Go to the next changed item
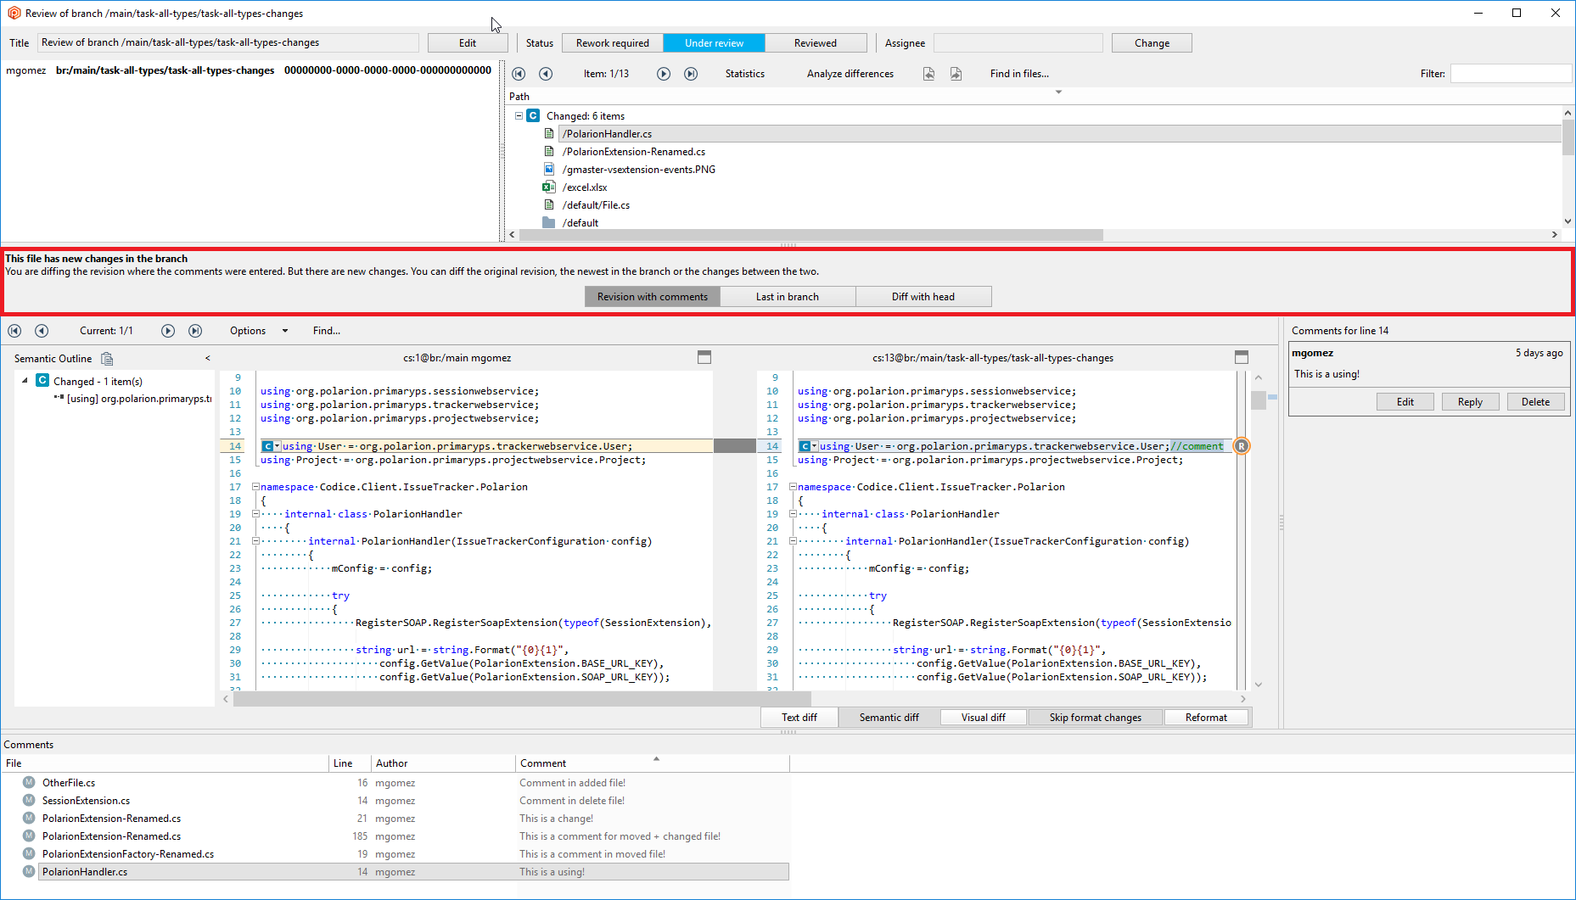The width and height of the screenshot is (1576, 900). [664, 74]
